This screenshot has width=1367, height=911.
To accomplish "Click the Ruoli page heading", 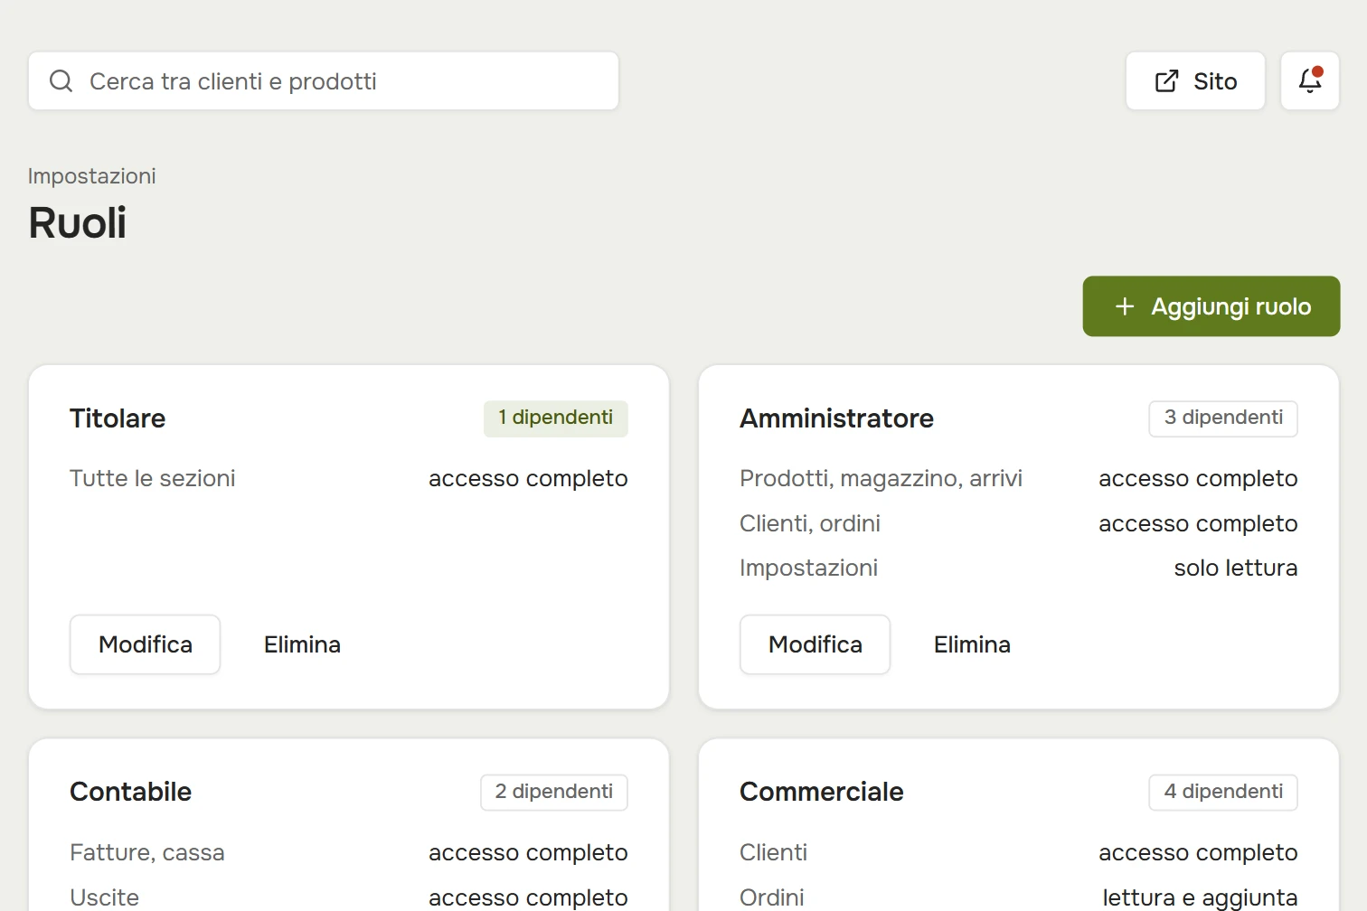I will 78,223.
